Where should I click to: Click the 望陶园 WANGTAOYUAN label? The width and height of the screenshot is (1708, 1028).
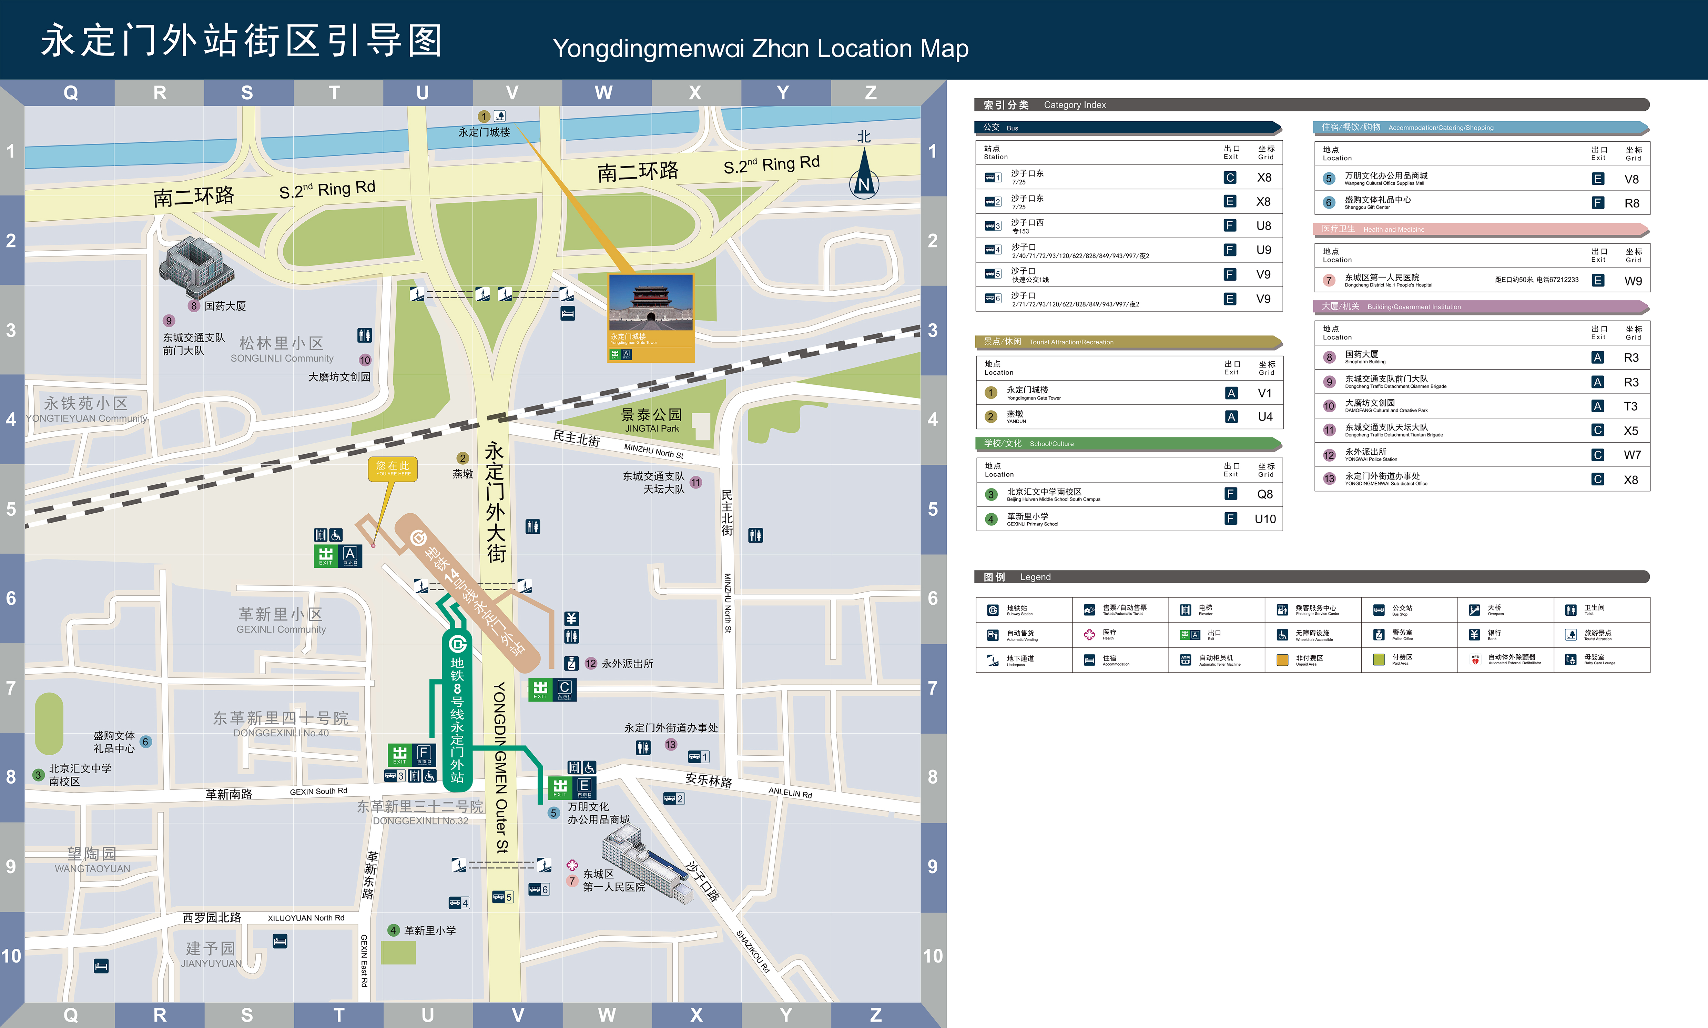(x=92, y=860)
